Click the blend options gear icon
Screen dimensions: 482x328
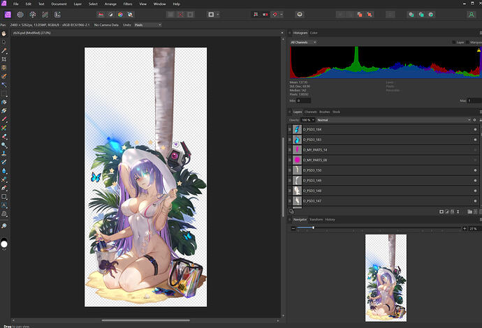pos(474,120)
